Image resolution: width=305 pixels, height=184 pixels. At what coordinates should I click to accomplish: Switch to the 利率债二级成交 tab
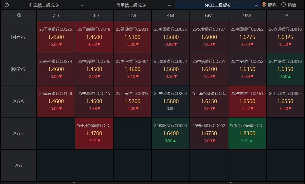point(44,5)
